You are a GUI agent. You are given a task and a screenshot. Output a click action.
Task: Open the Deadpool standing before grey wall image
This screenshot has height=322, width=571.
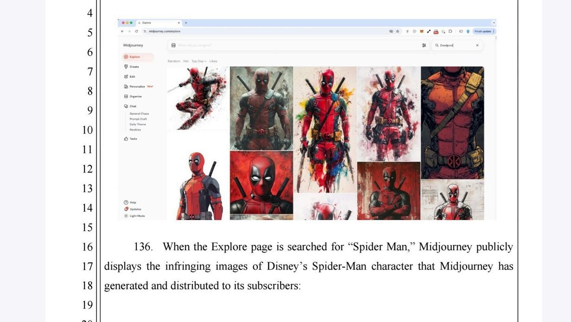point(262,108)
